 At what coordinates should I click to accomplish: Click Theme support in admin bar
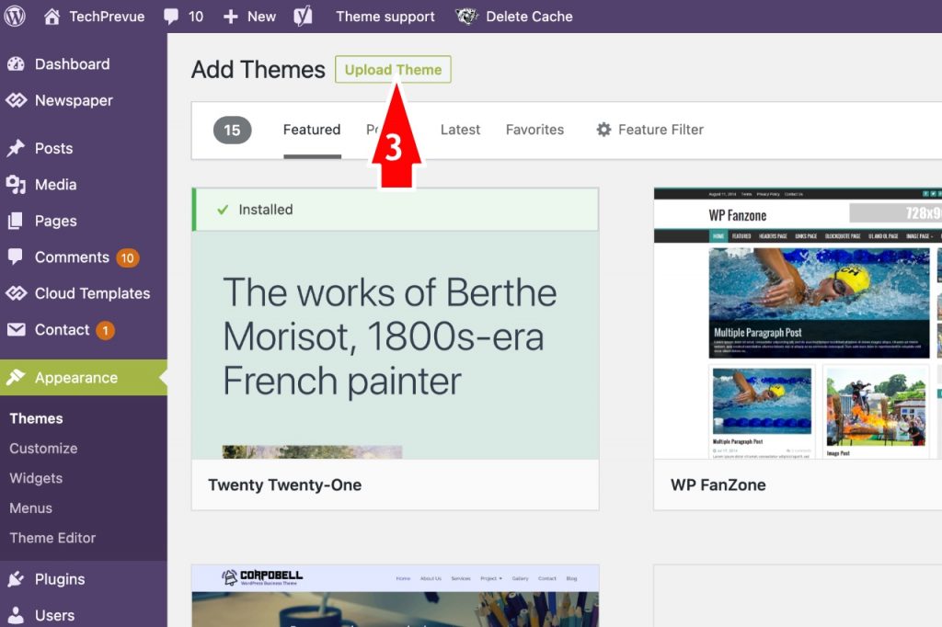tap(385, 17)
